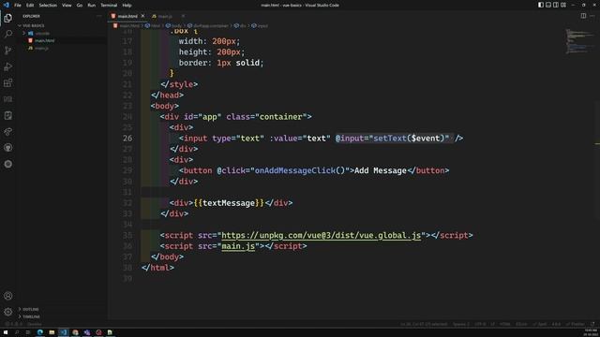The image size is (600, 337).
Task: Toggle Panel layout button in title bar
Action: click(x=548, y=5)
